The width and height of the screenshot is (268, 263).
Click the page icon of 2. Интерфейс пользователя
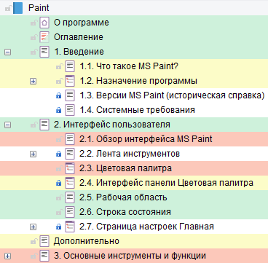(x=44, y=125)
